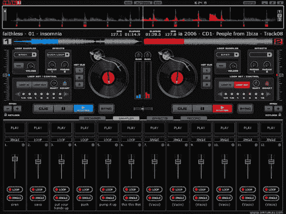The height and width of the screenshot is (214, 286).
Task: Switch to the Sampler tab
Action: (x=126, y=118)
